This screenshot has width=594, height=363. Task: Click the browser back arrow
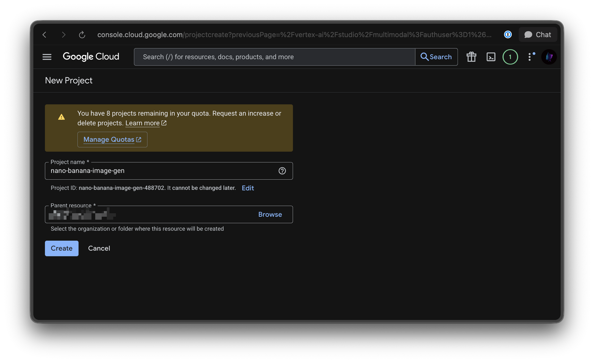point(45,35)
